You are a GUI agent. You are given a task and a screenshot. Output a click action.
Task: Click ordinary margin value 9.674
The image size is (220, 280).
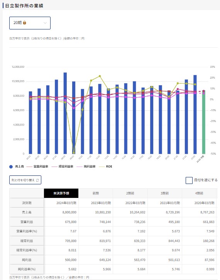(x=176, y=250)
